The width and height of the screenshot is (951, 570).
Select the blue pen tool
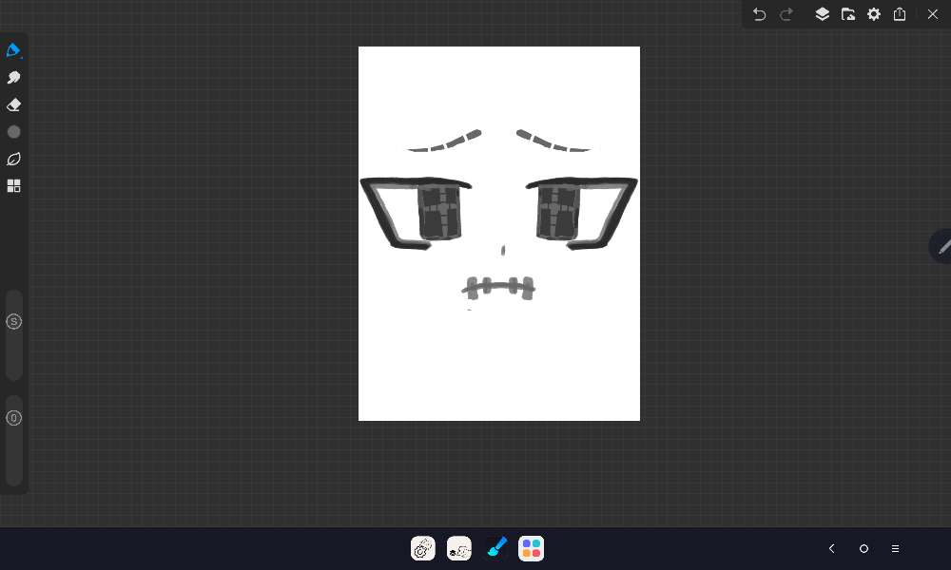point(13,50)
